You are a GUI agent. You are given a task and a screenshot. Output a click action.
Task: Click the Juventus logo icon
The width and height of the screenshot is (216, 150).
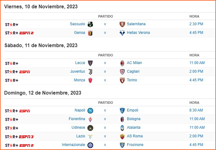90,72
